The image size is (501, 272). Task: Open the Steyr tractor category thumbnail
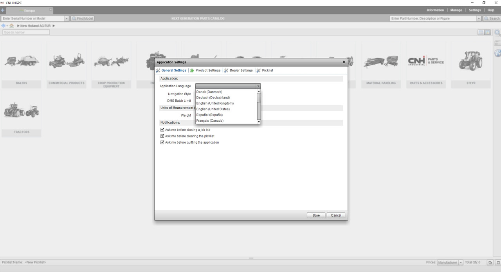point(471,64)
